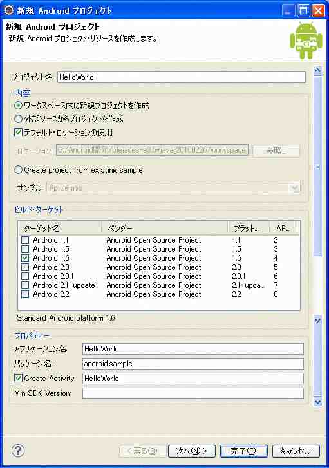Click API level 4 cell
Viewport: 329px width, 468px height.
click(276, 258)
